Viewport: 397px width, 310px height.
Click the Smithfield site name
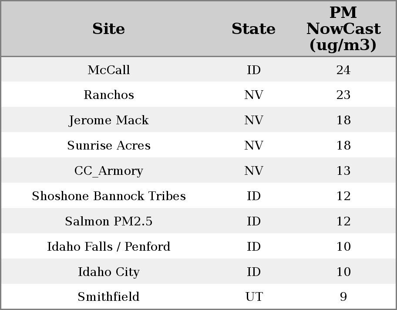tap(108, 297)
